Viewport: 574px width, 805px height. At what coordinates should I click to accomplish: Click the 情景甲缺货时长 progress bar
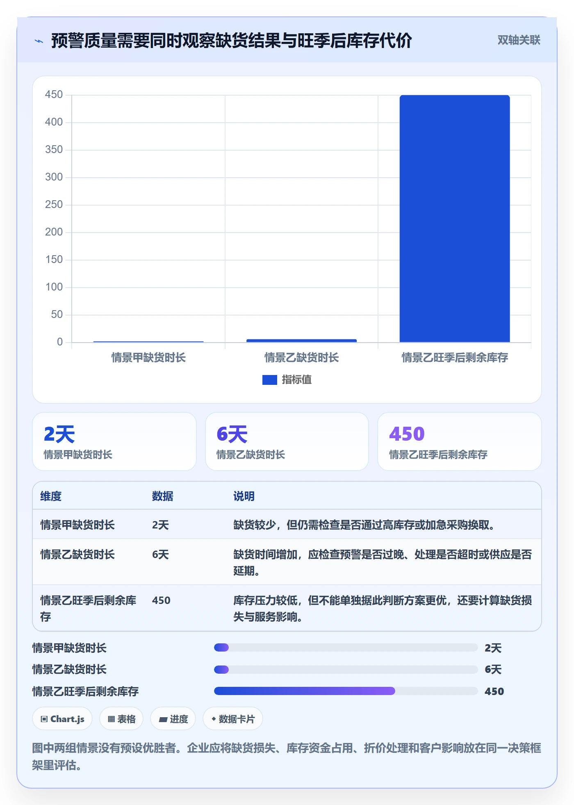click(x=346, y=647)
